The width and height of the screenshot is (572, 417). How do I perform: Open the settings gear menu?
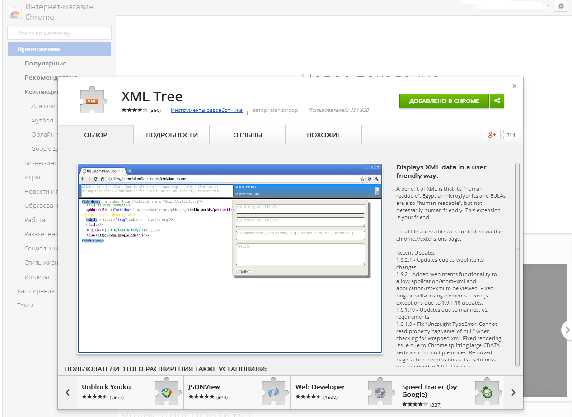pyautogui.click(x=561, y=6)
